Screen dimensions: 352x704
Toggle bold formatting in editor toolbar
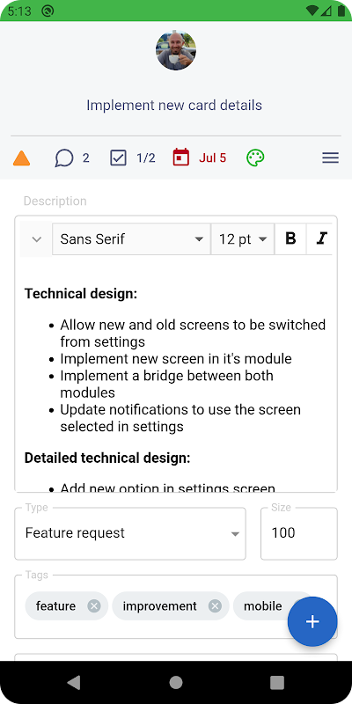290,238
